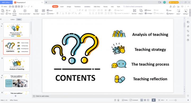Adjust the zoom slider handle
Image resolution: width=191 pixels, height=103 pixels.
[176, 100]
